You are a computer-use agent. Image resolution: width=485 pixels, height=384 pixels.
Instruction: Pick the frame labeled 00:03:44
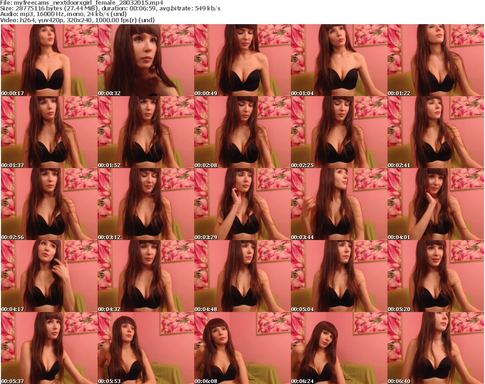point(339,205)
